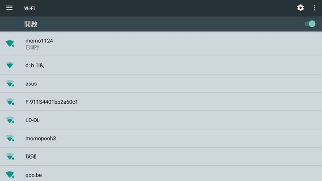This screenshot has width=322, height=181.
Task: Click the Wi-Fi title in the header
Action: [30, 8]
